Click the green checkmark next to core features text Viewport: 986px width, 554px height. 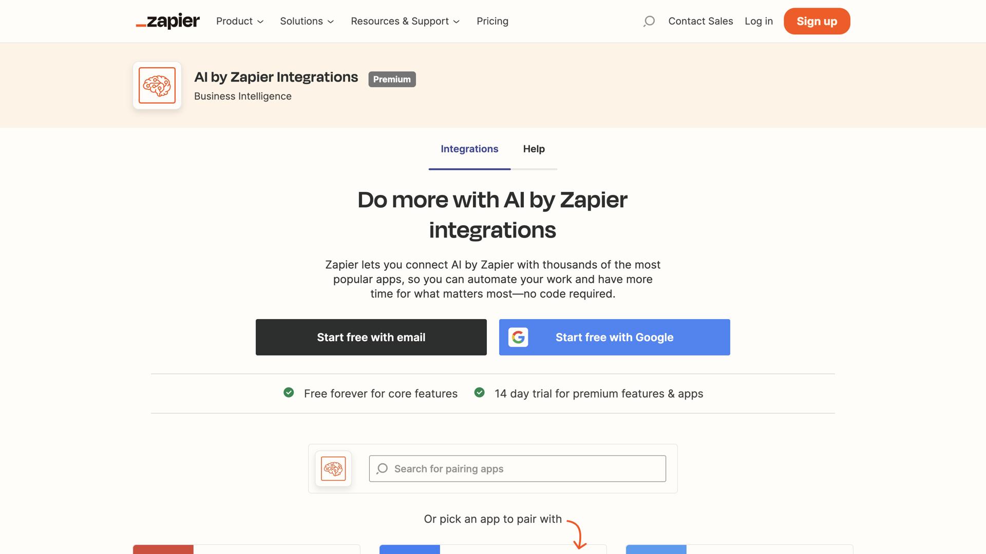tap(289, 393)
